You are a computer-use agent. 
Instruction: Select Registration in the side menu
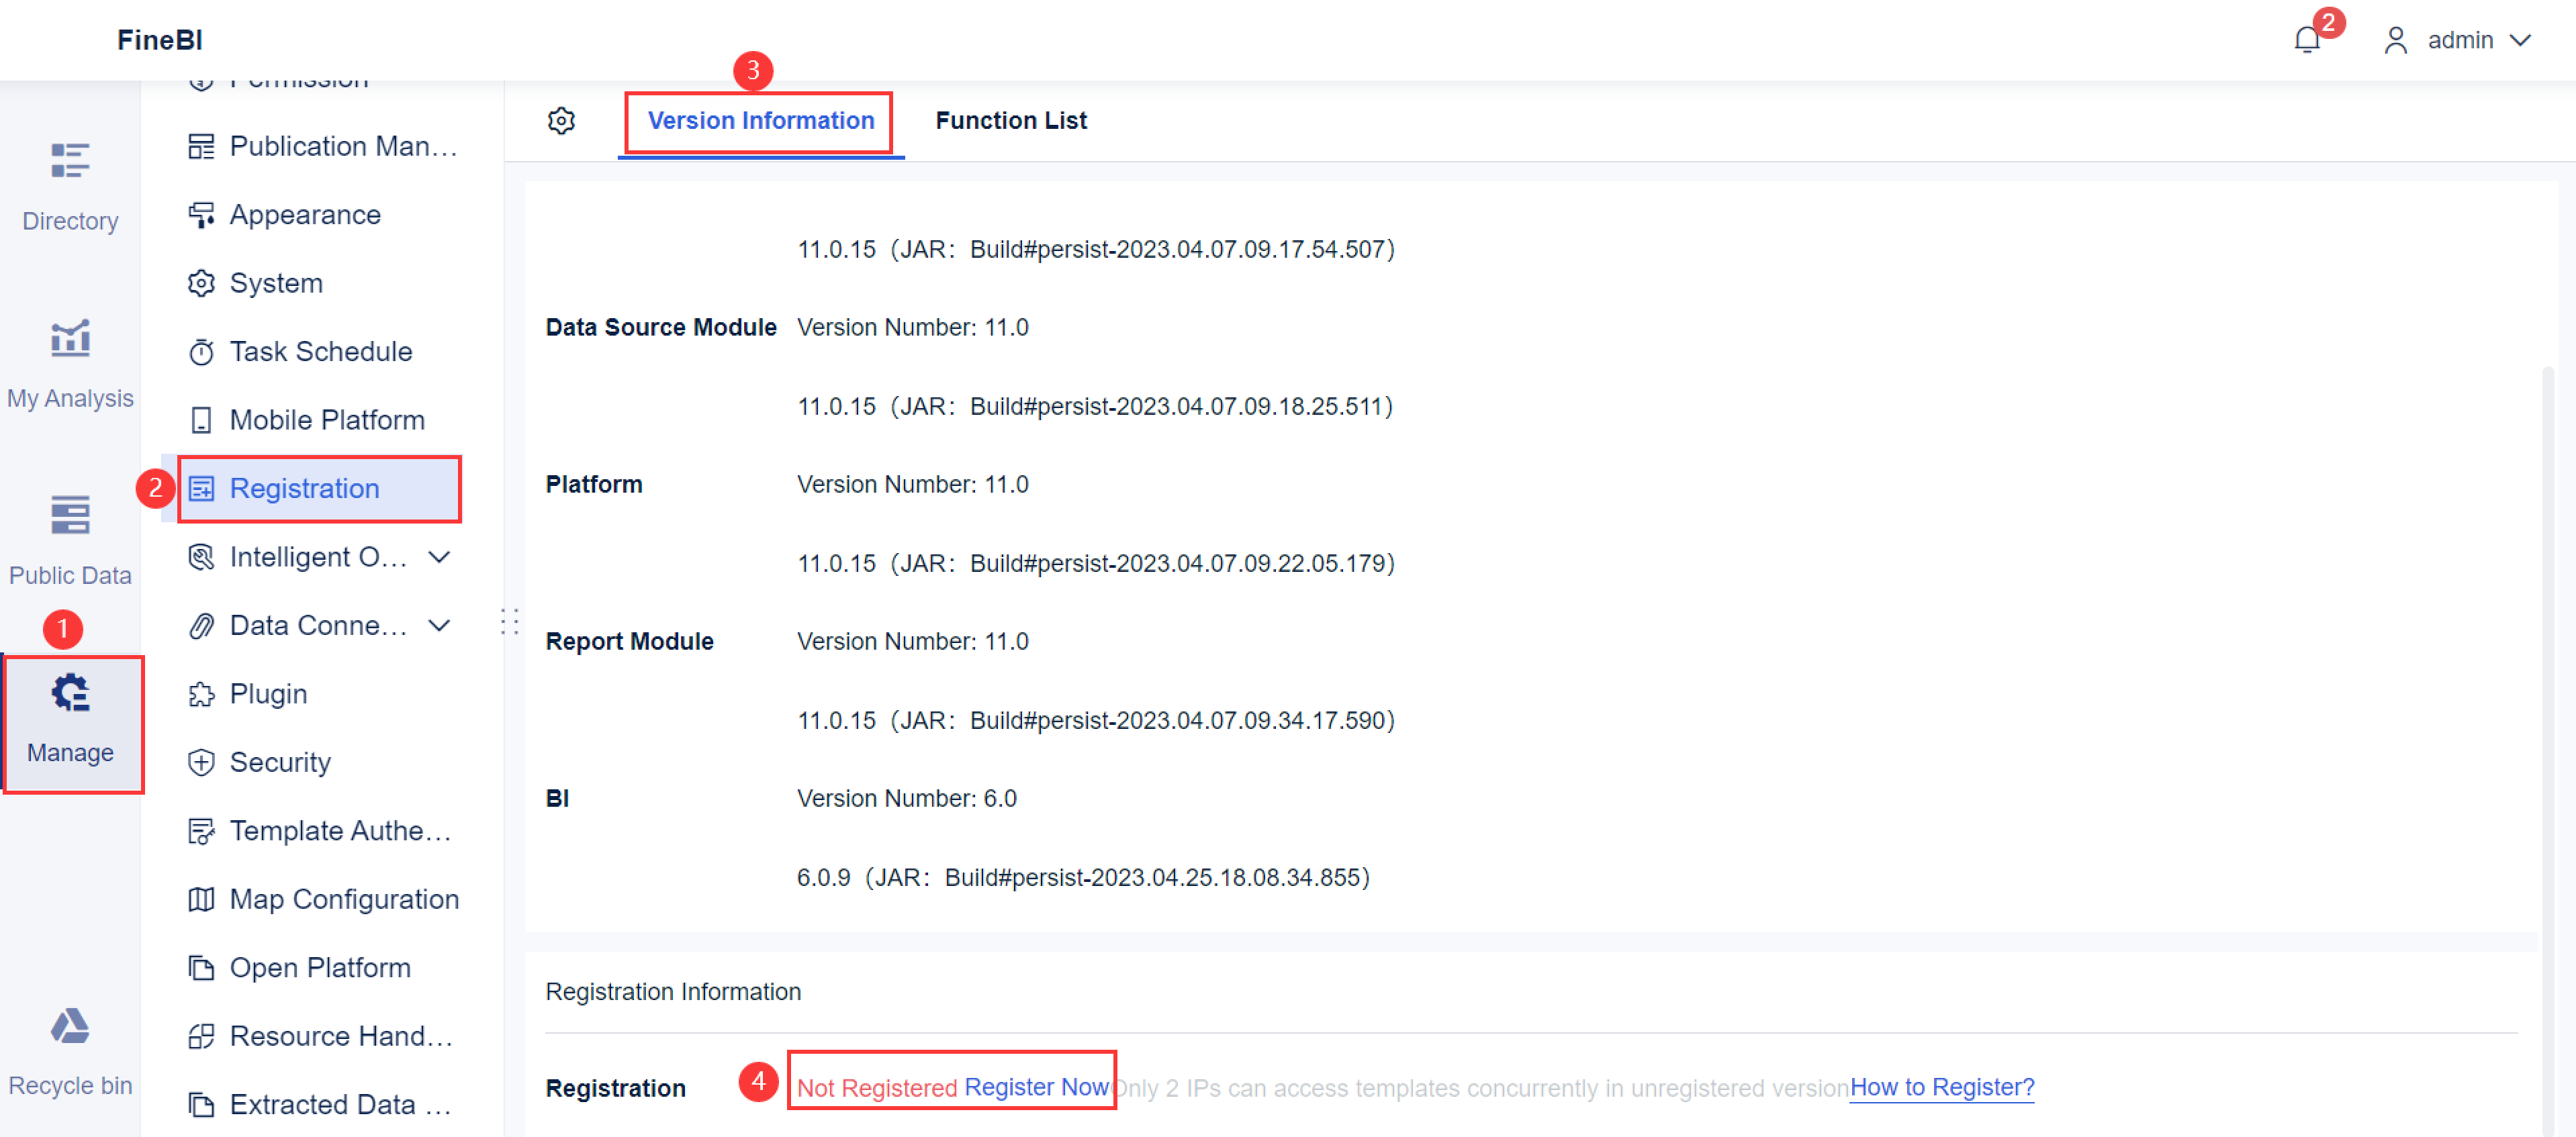tap(304, 489)
